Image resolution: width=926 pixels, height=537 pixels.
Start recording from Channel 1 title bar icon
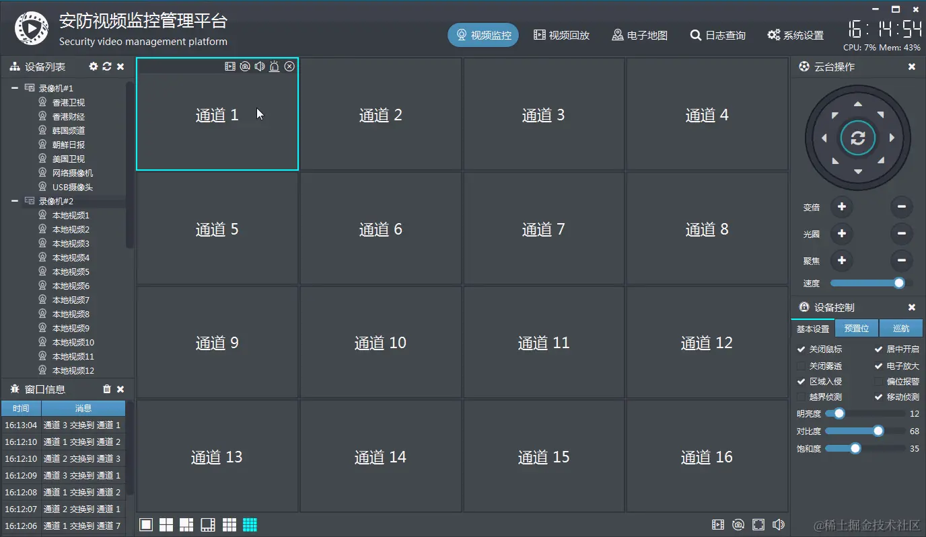(230, 66)
